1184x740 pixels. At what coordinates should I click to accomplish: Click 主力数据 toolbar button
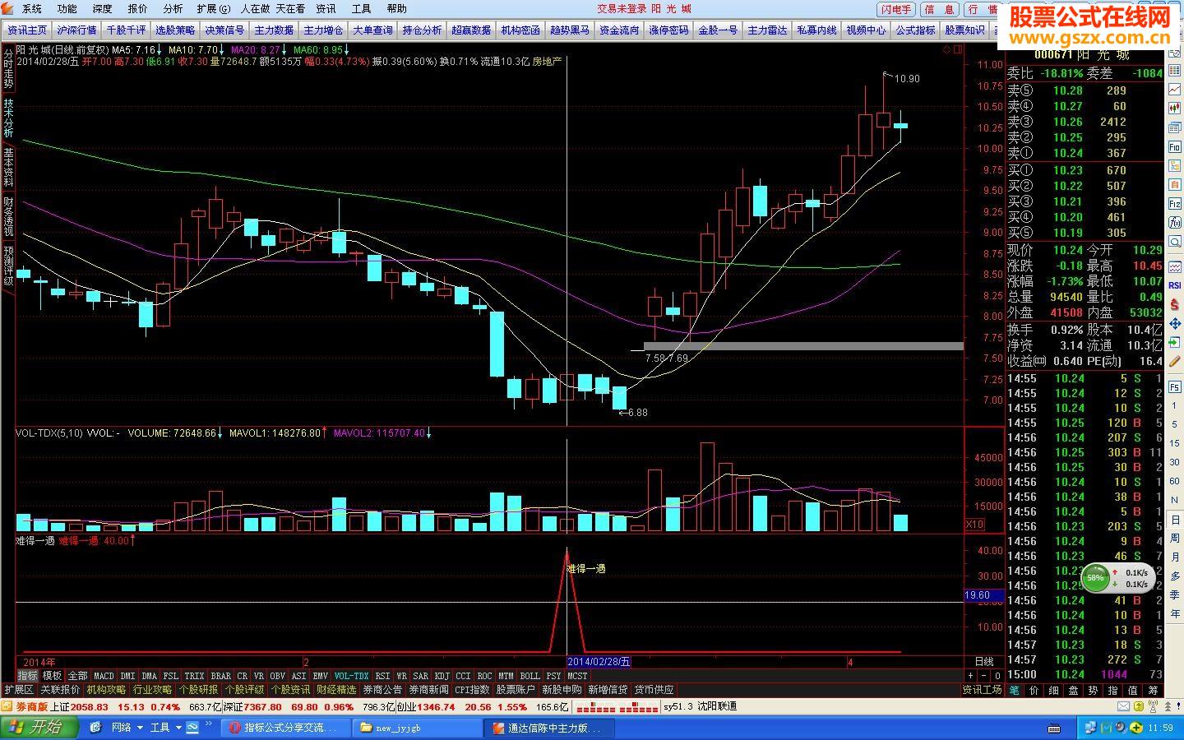pyautogui.click(x=274, y=30)
